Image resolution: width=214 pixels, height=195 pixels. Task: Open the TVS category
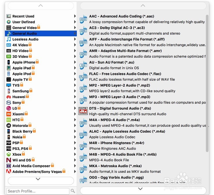(x=41, y=85)
